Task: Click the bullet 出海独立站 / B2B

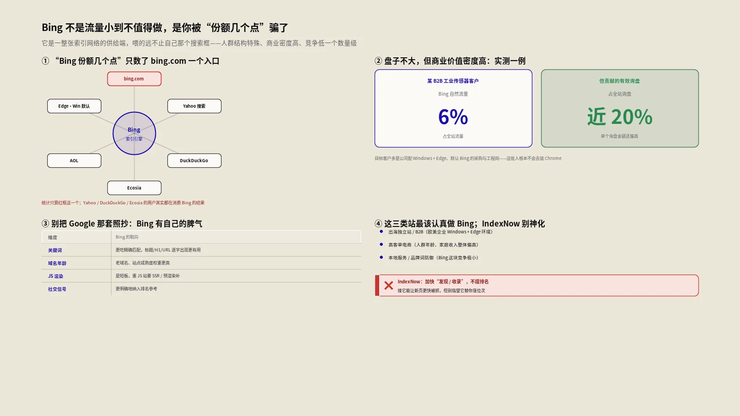Action: tap(440, 232)
